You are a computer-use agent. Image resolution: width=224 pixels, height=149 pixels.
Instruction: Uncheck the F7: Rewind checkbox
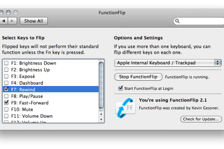coord(6,90)
